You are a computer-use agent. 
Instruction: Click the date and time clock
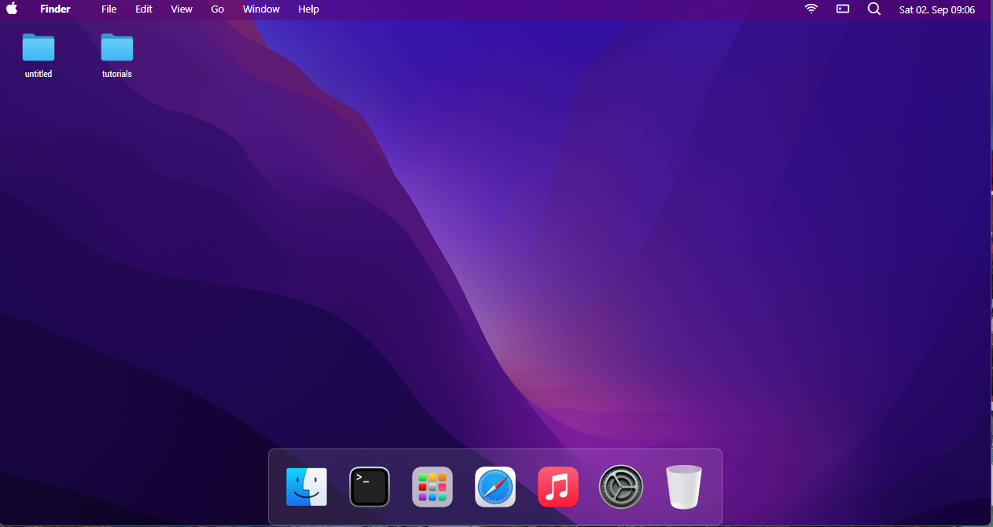[x=937, y=10]
